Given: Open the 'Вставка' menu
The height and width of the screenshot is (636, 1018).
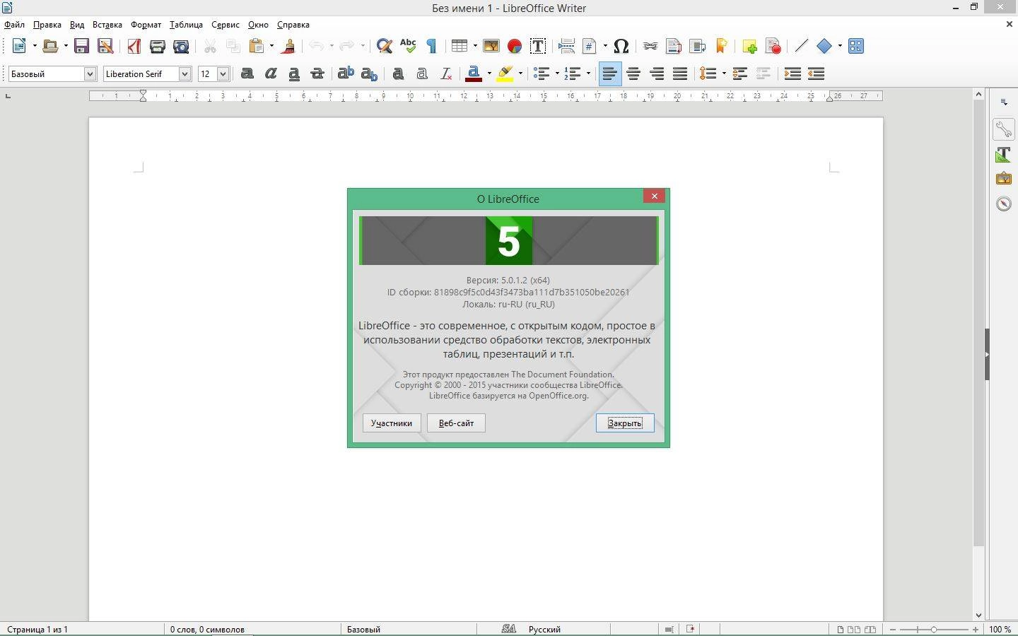Looking at the screenshot, I should click(107, 25).
